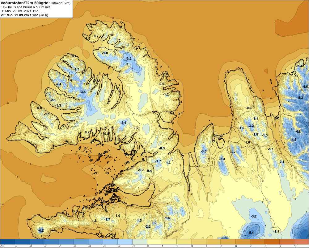Click the "-2.2" temperature value

148,226
